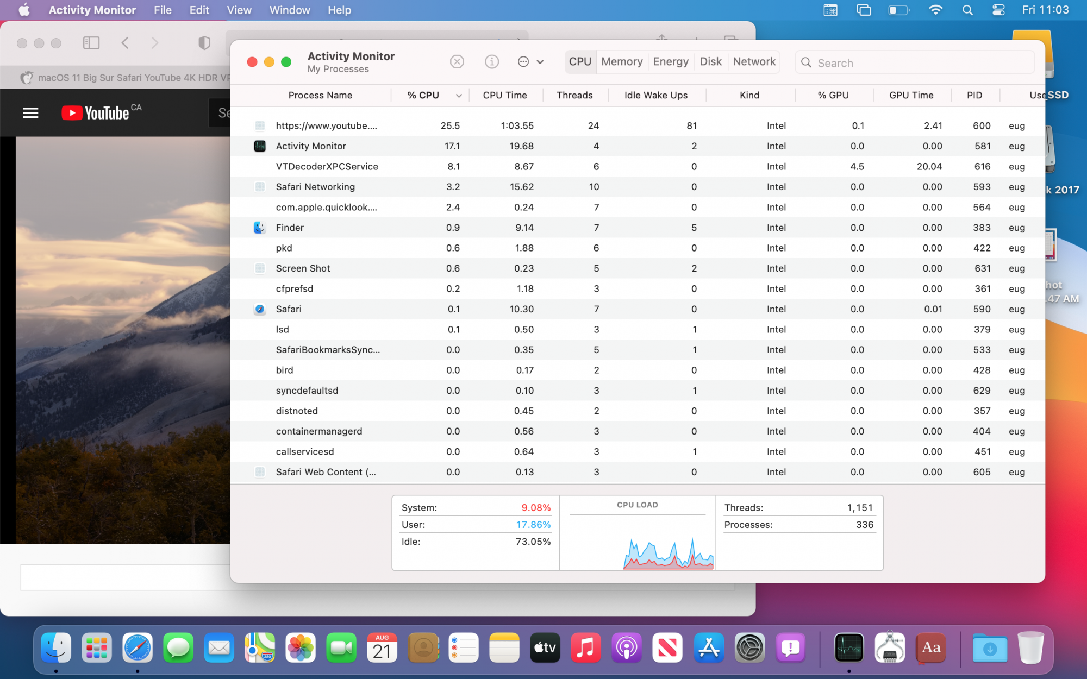This screenshot has height=679, width=1087.
Task: Open FaceTime from the Dock
Action: pos(341,647)
